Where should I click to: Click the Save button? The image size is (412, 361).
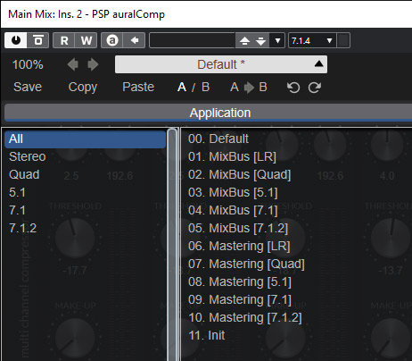pyautogui.click(x=28, y=87)
